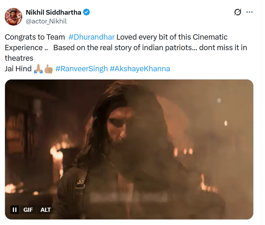
Task: Click the folded hands emoji
Action: (x=38, y=69)
